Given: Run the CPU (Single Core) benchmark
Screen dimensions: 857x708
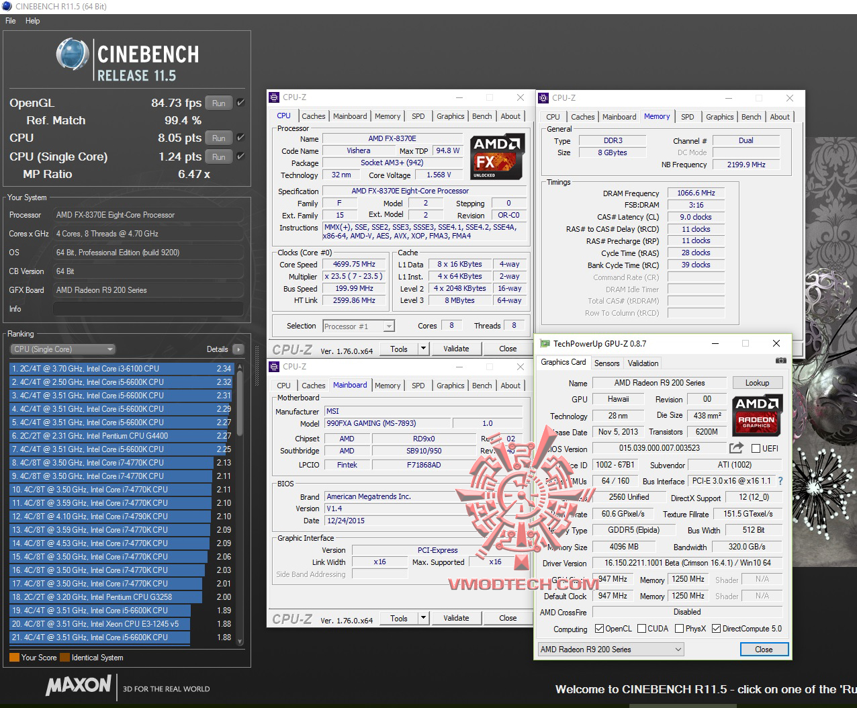Looking at the screenshot, I should [x=219, y=157].
